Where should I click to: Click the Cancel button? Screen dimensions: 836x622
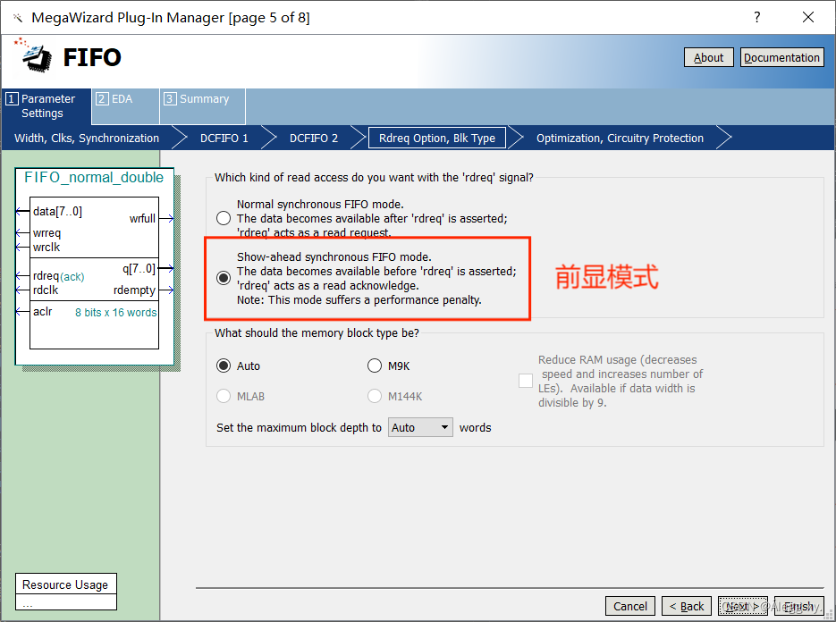pyautogui.click(x=630, y=606)
